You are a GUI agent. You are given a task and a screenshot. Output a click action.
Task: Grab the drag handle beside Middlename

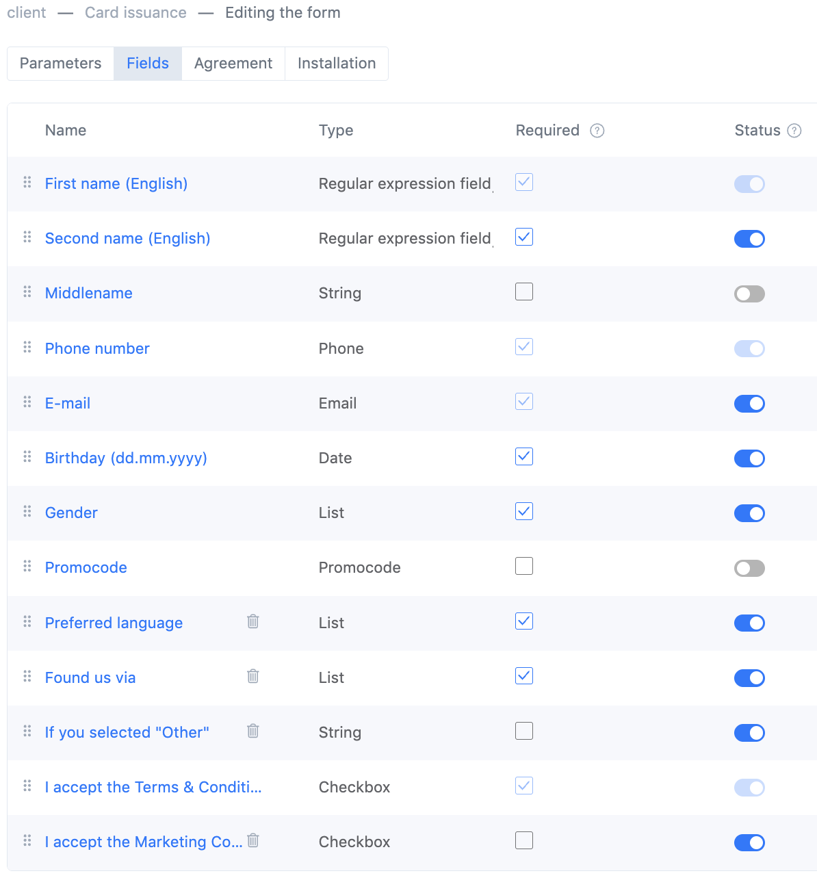click(27, 292)
